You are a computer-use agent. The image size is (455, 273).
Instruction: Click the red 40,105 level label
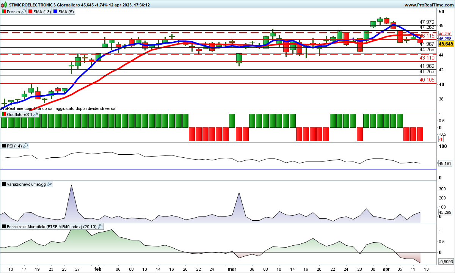pos(427,80)
